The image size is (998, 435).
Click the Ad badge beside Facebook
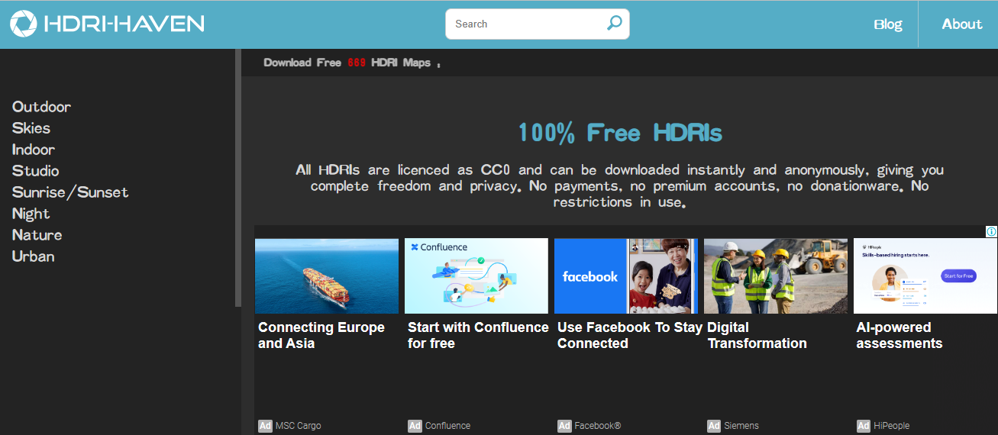pos(564,426)
